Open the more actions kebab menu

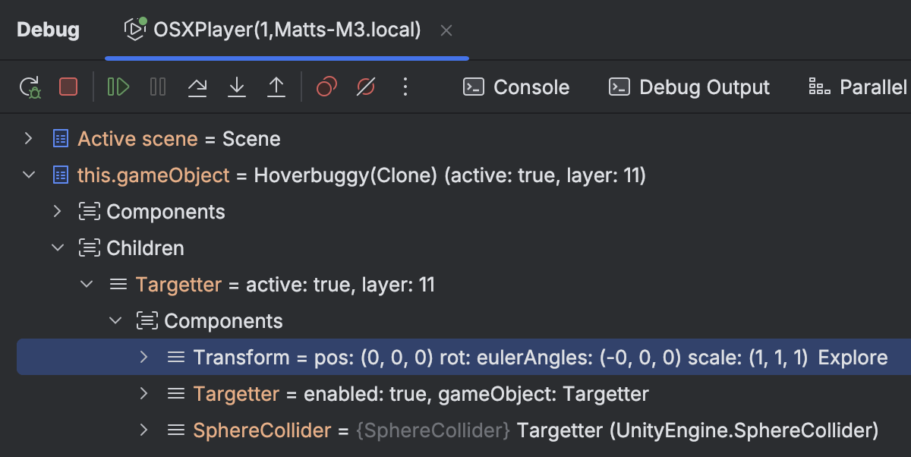click(x=405, y=87)
